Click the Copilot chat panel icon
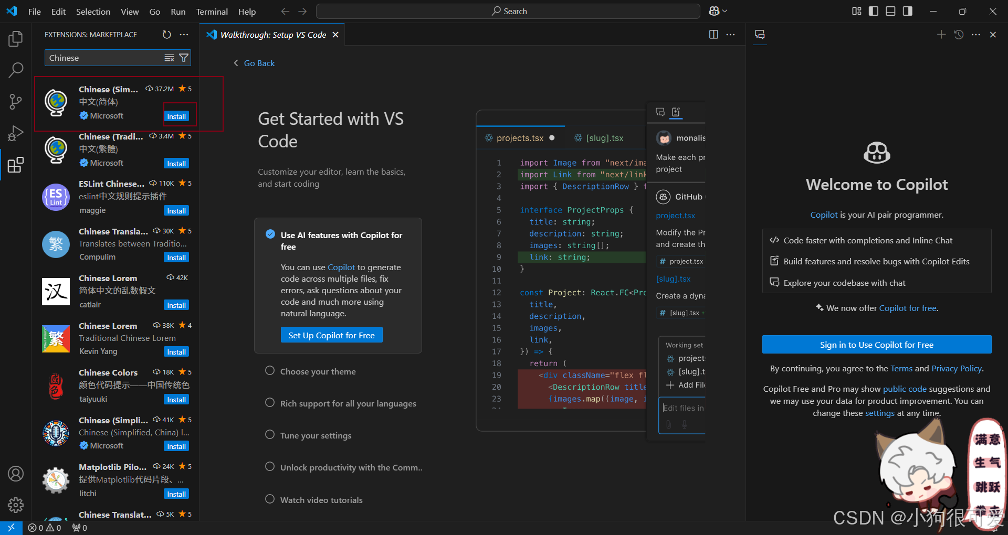1008x535 pixels. tap(760, 35)
